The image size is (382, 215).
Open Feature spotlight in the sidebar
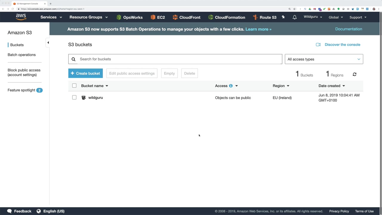pyautogui.click(x=25, y=90)
